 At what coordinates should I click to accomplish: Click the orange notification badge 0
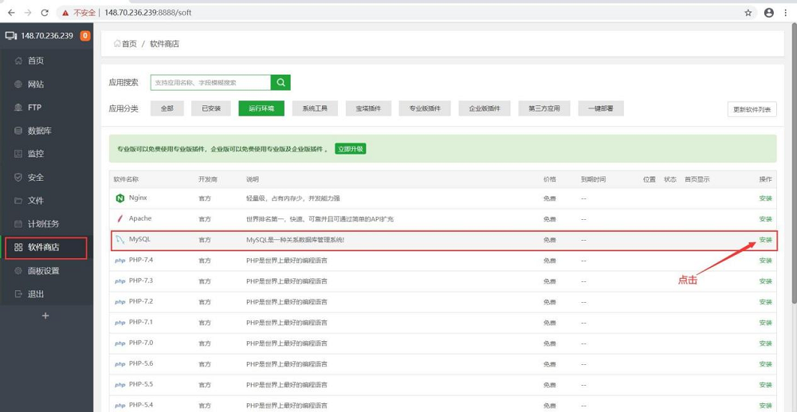(85, 36)
